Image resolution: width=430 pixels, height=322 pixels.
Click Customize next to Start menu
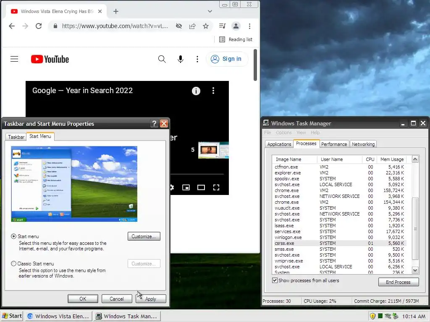(144, 236)
